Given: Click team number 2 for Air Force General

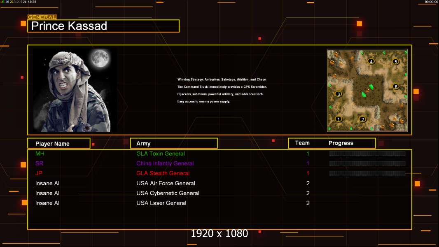Looking at the screenshot, I should click(x=308, y=183).
